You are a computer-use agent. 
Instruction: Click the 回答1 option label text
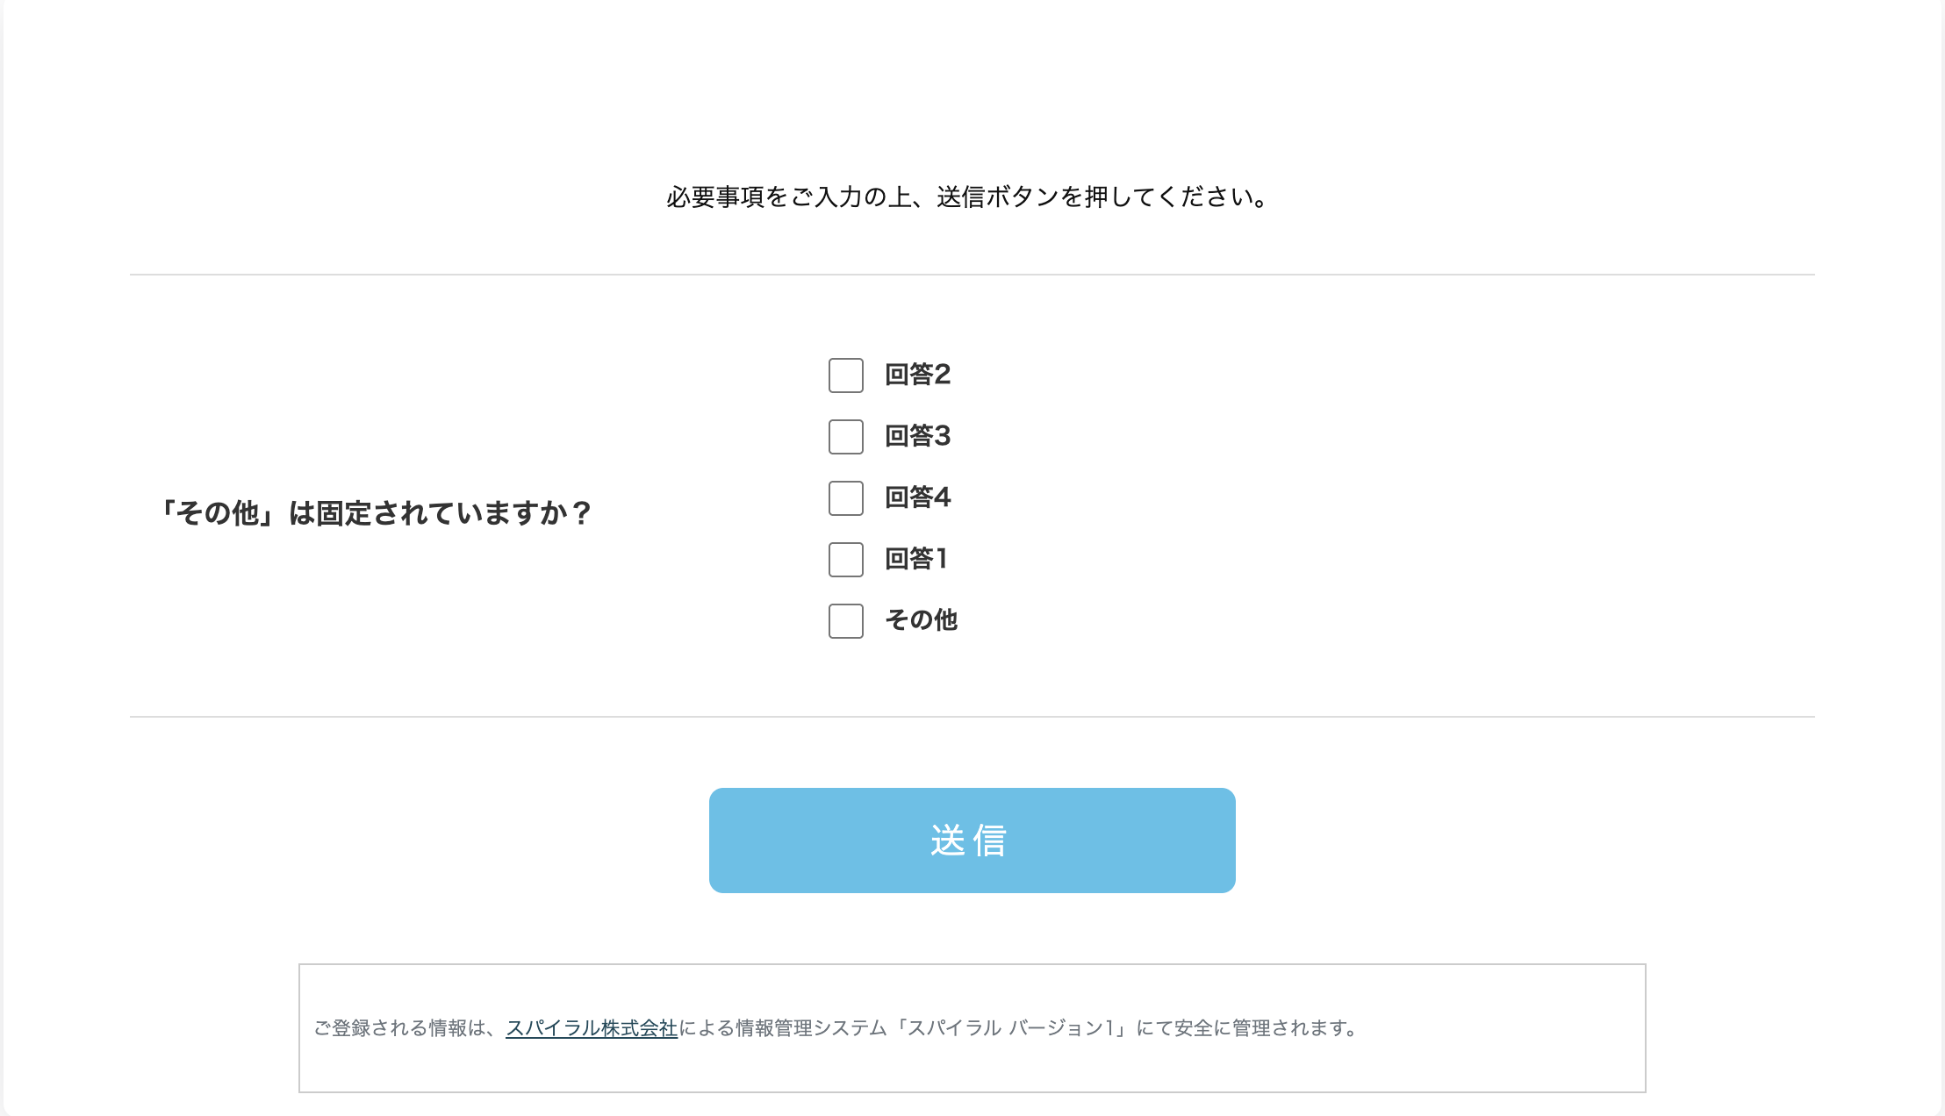(x=915, y=559)
